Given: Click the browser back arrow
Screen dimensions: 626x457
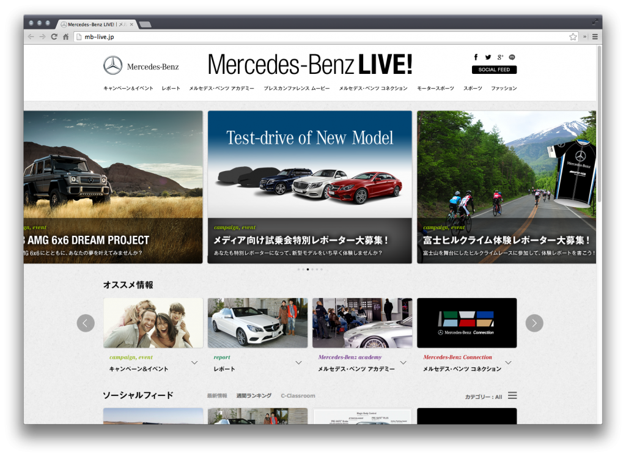Looking at the screenshot, I should click(x=31, y=37).
